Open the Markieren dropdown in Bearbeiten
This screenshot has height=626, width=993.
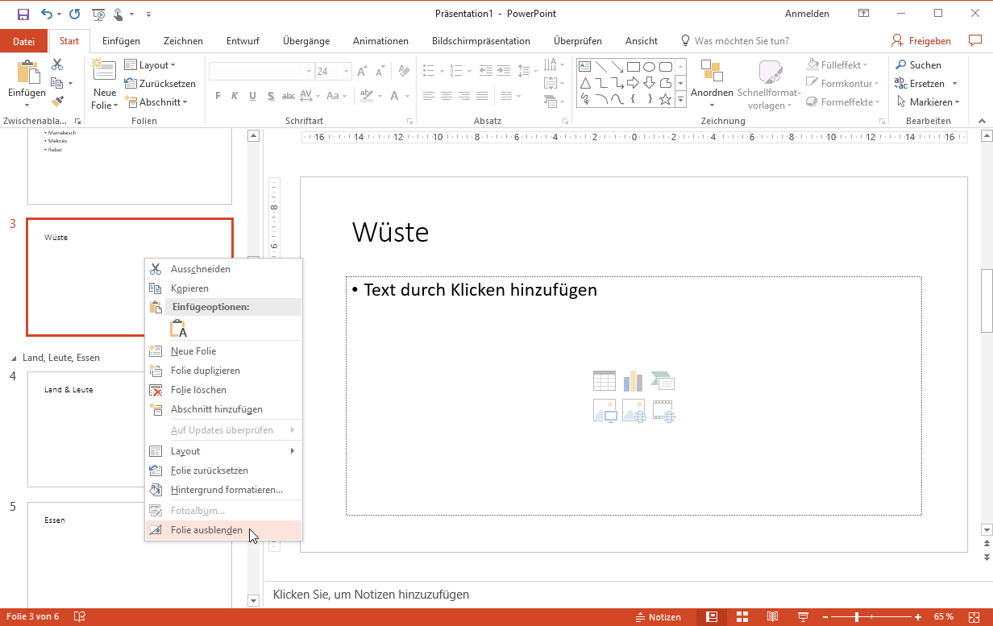tap(928, 102)
